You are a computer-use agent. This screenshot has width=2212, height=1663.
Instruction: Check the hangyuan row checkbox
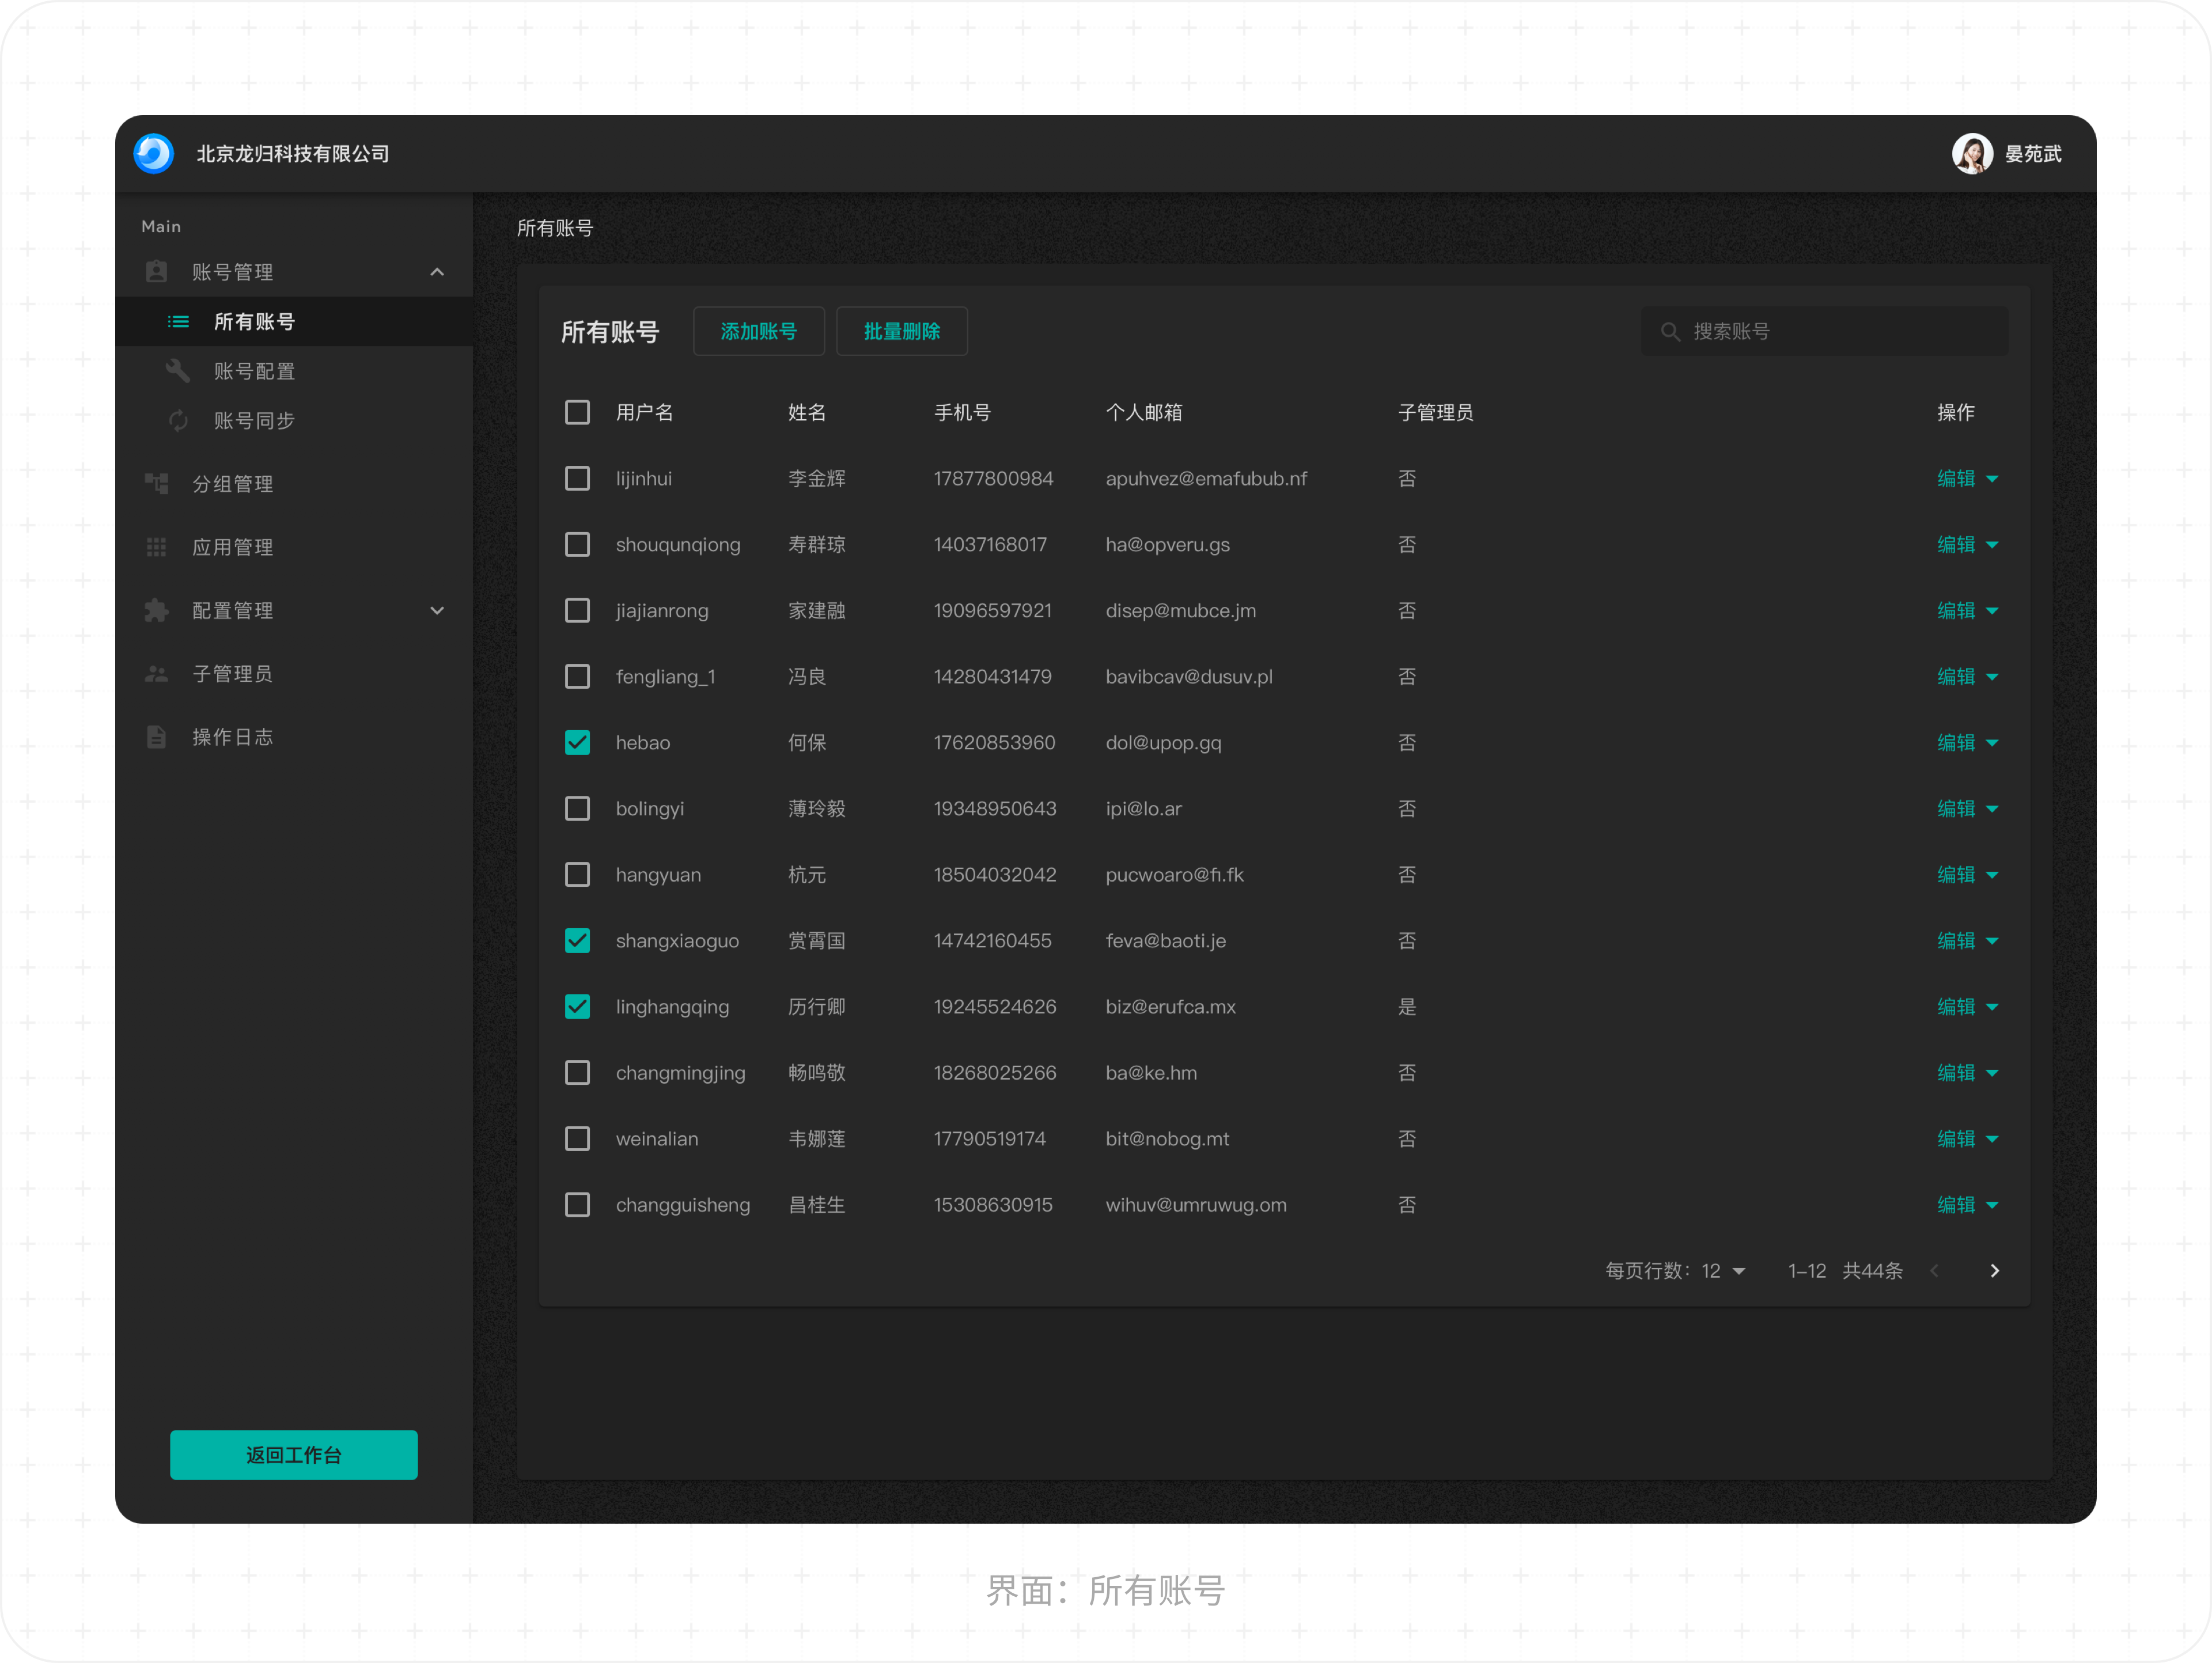coord(577,875)
